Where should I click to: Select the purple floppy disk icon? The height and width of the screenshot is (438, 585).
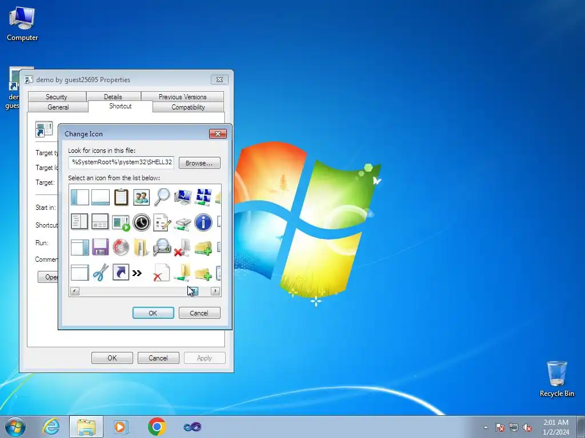[x=101, y=247]
